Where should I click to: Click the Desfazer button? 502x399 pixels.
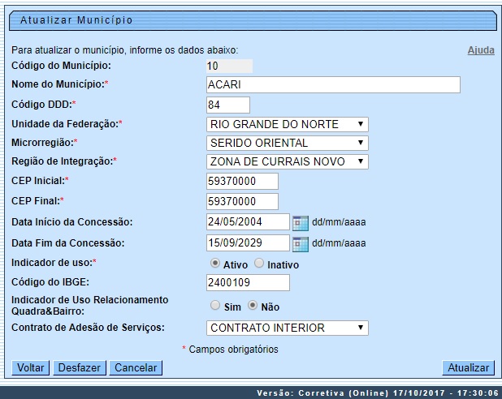(80, 367)
